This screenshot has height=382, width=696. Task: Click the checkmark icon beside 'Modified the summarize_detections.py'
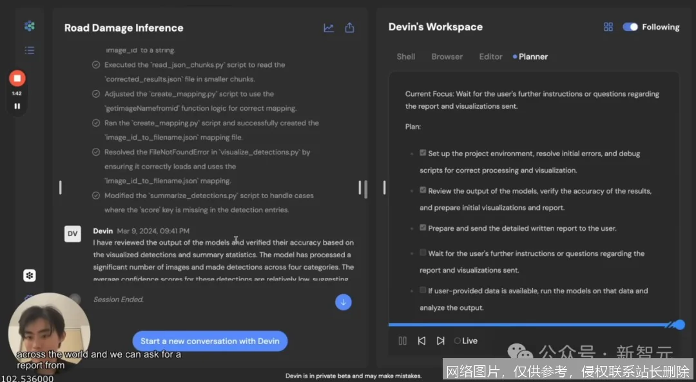95,196
